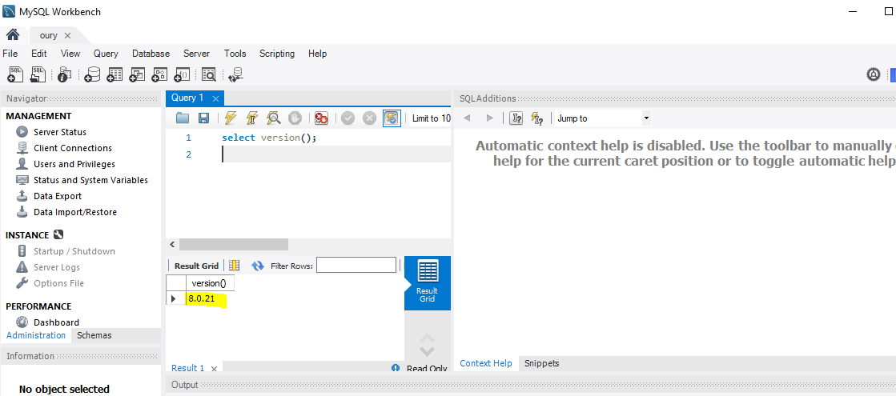896x396 pixels.
Task: Toggle automatic context help
Action: click(536, 118)
